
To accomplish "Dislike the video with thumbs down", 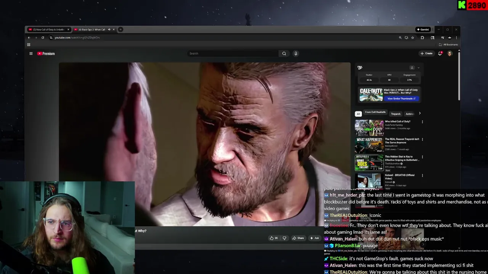I will (284, 238).
